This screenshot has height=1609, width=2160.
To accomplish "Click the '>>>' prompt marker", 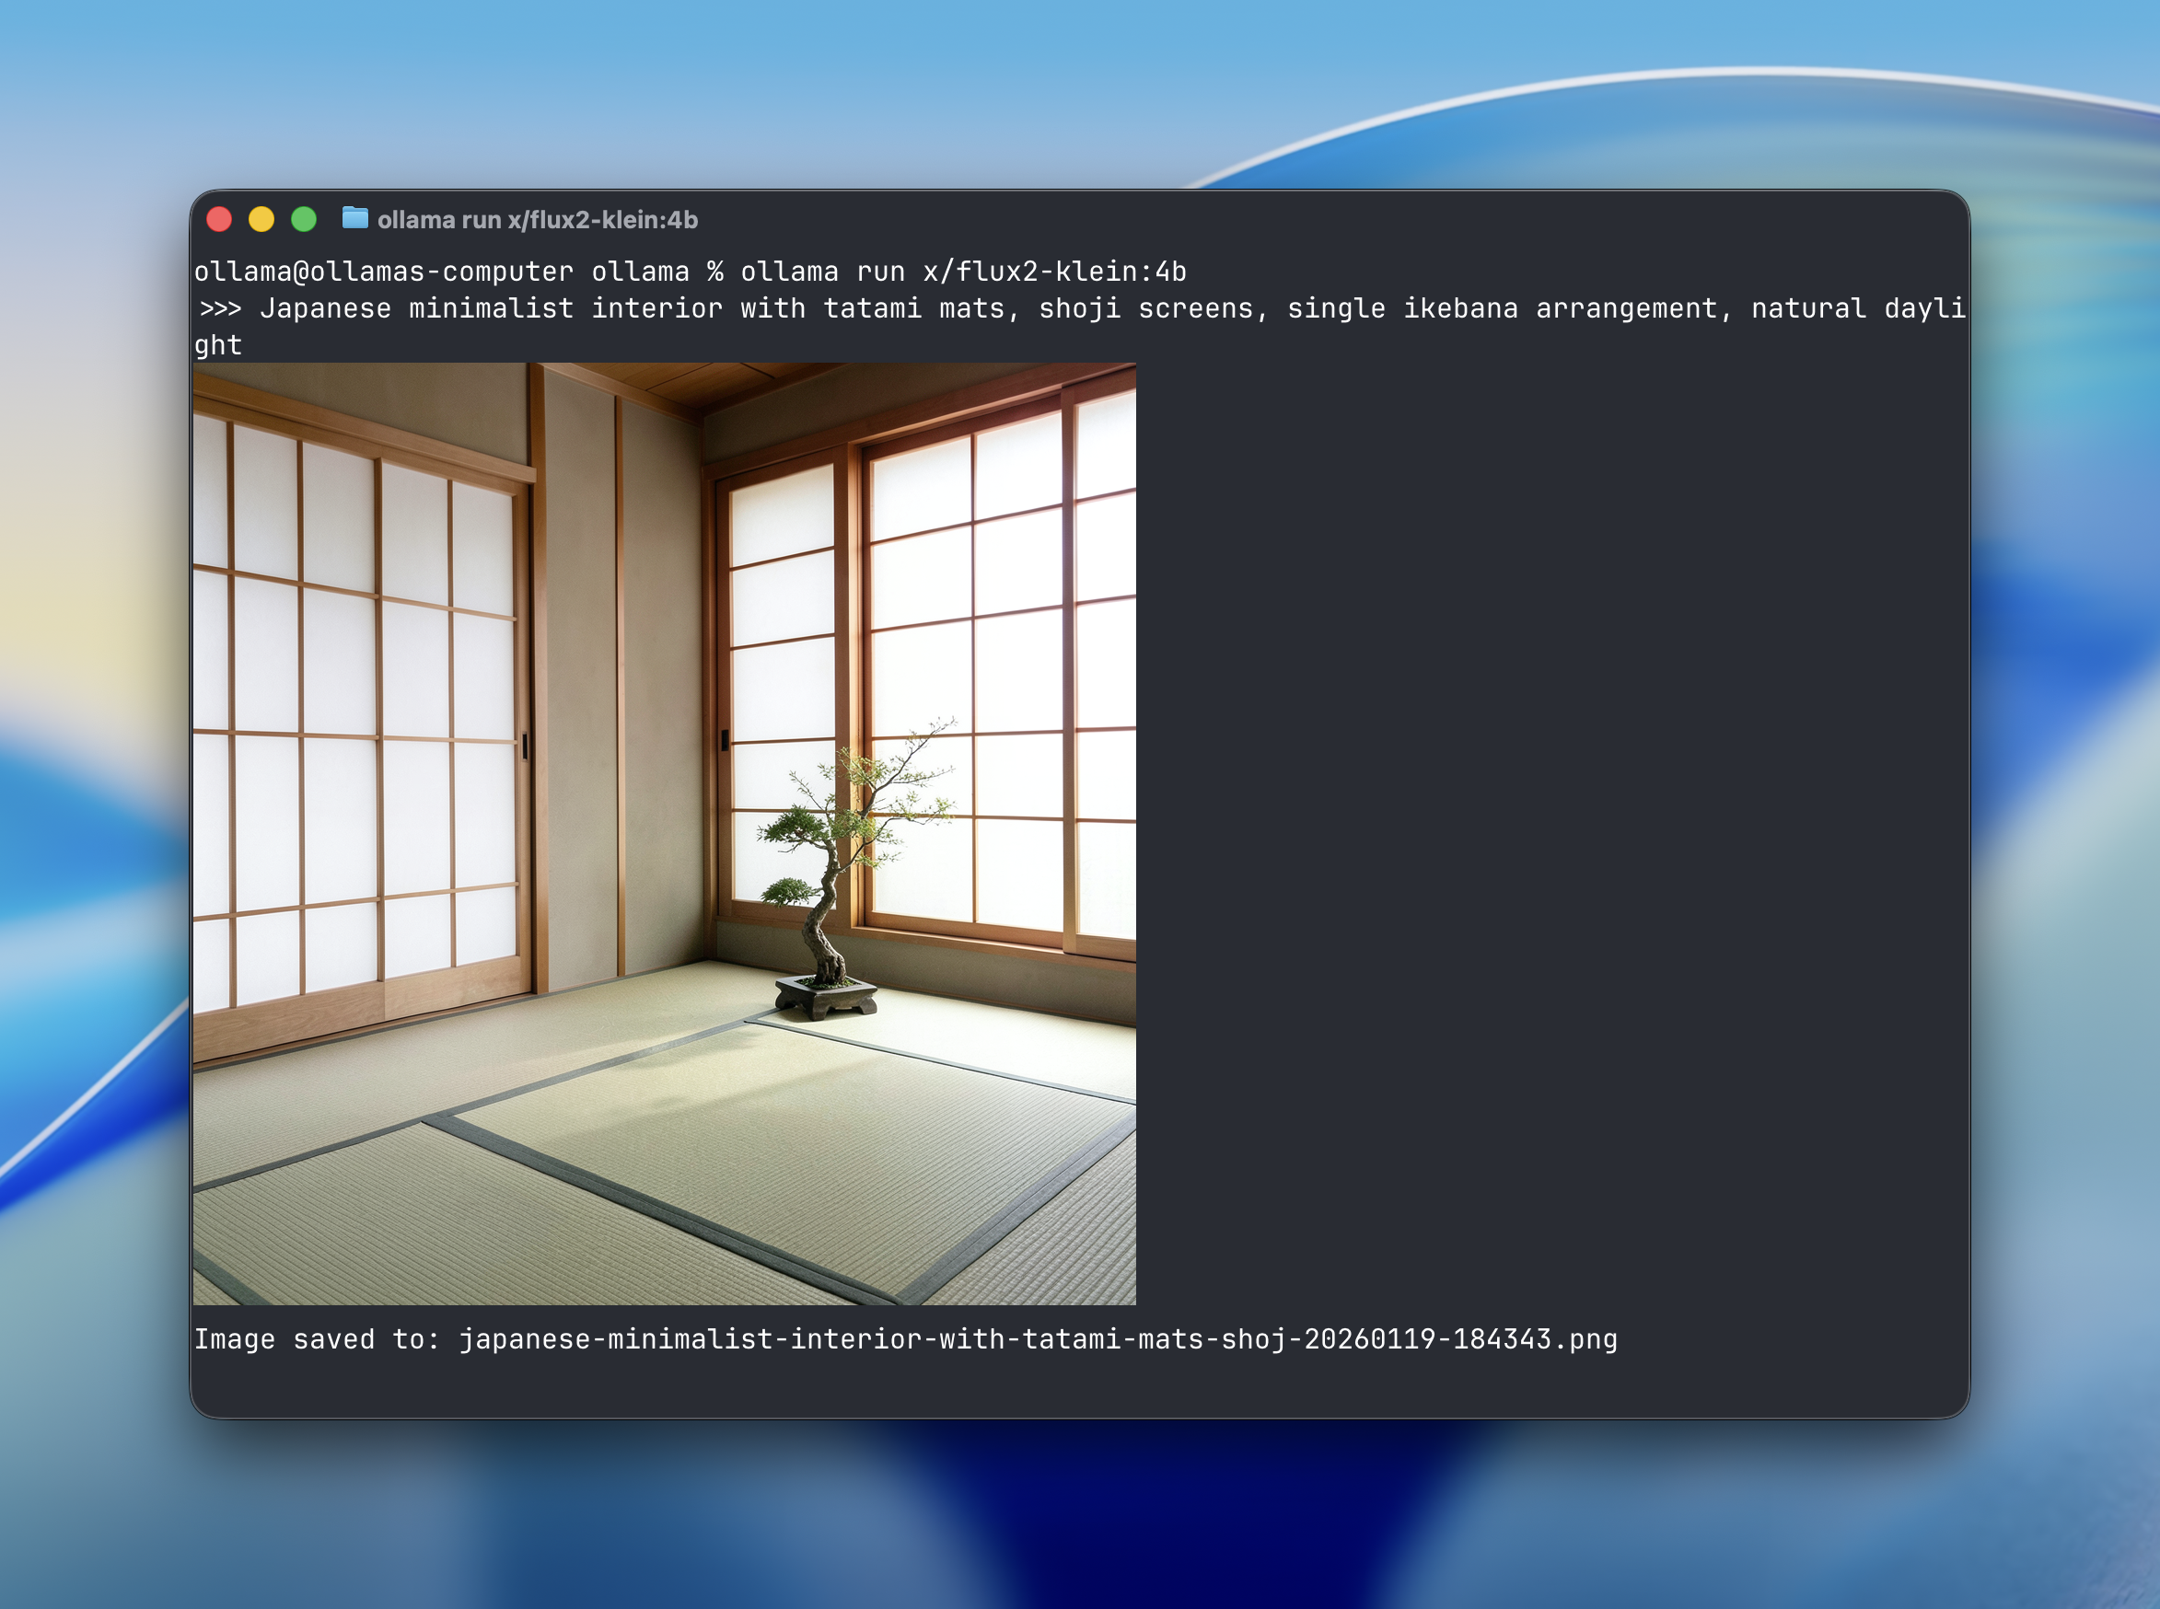I will click(x=220, y=308).
